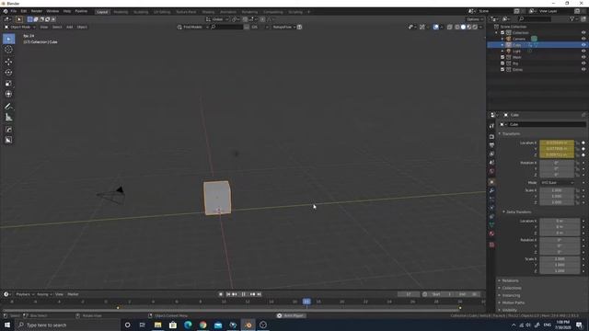589x331 pixels.
Task: Click the outliner filter funnel icon
Action: pos(572,18)
